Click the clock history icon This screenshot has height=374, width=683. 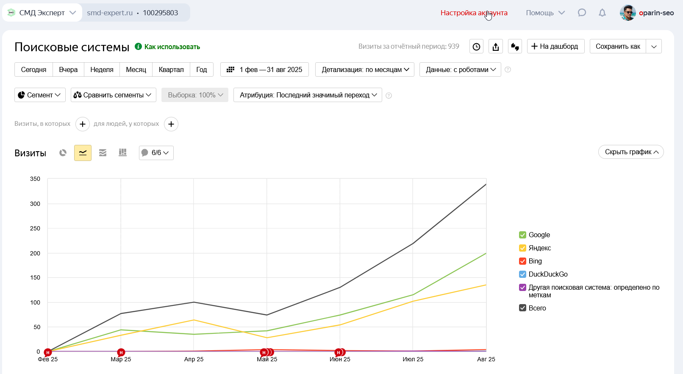coord(477,47)
